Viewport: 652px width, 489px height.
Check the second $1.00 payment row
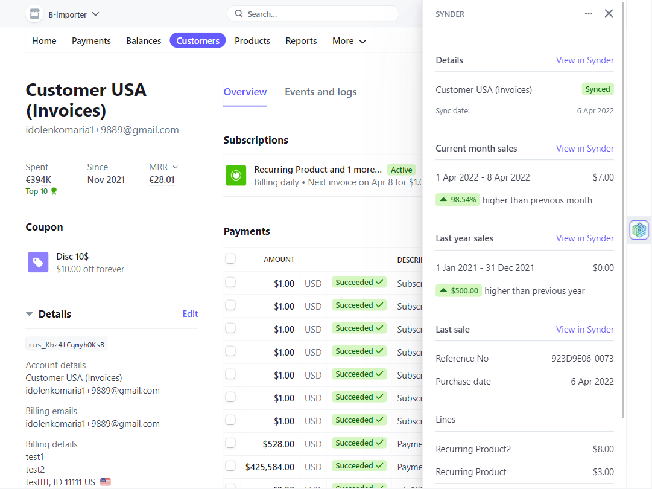tap(230, 305)
